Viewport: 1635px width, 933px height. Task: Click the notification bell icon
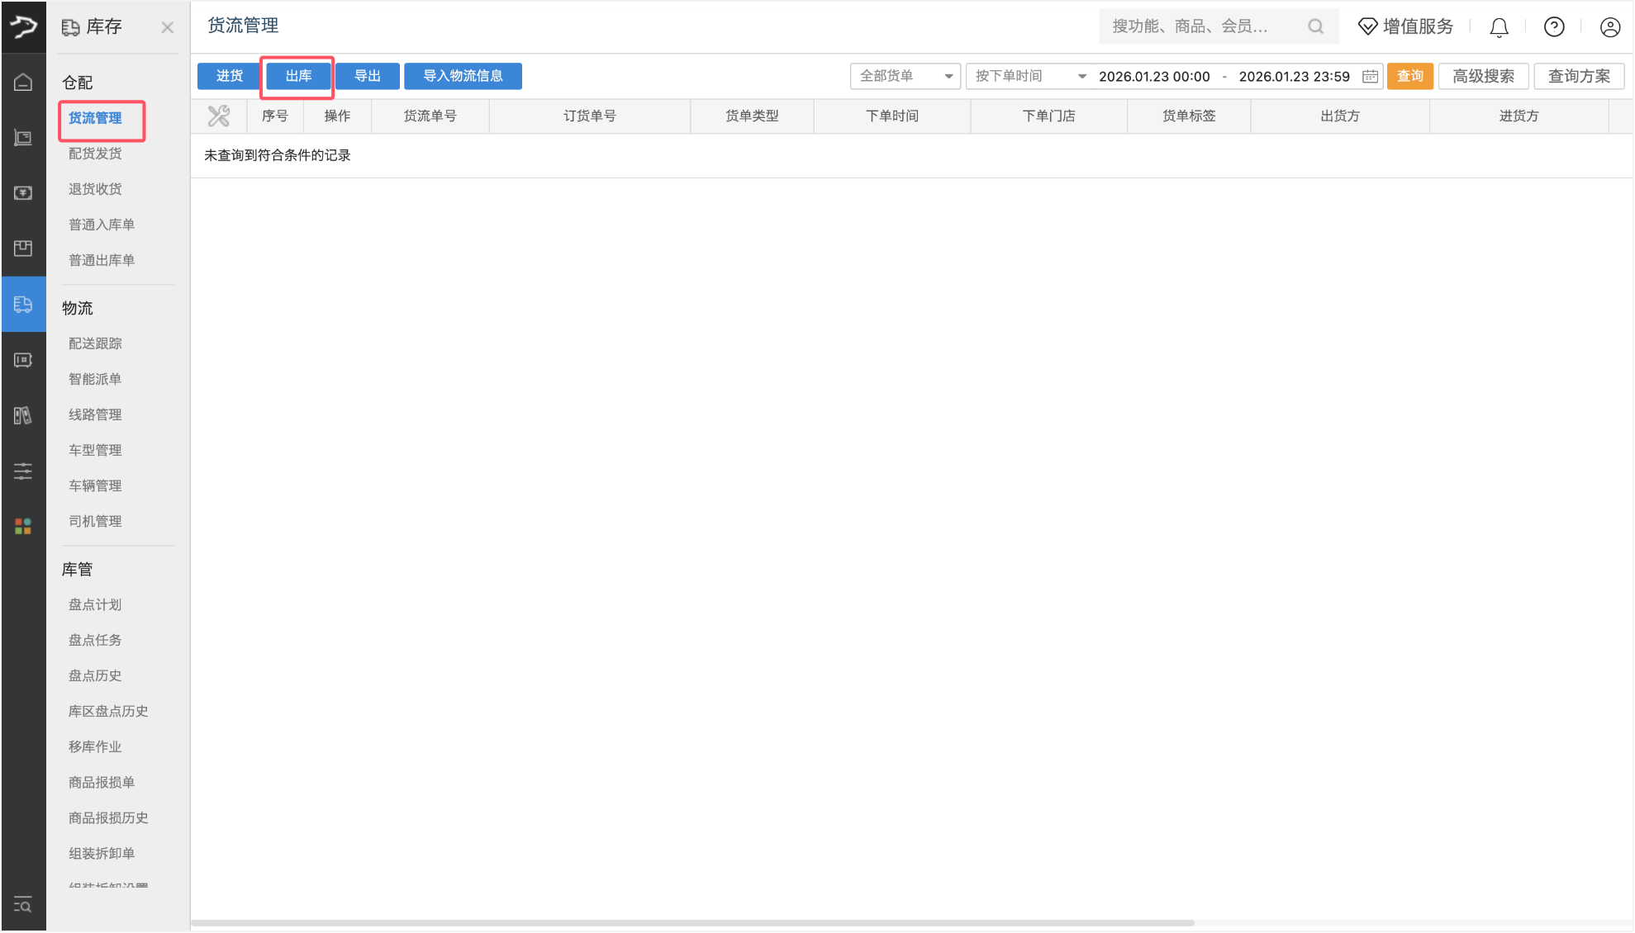1499,27
